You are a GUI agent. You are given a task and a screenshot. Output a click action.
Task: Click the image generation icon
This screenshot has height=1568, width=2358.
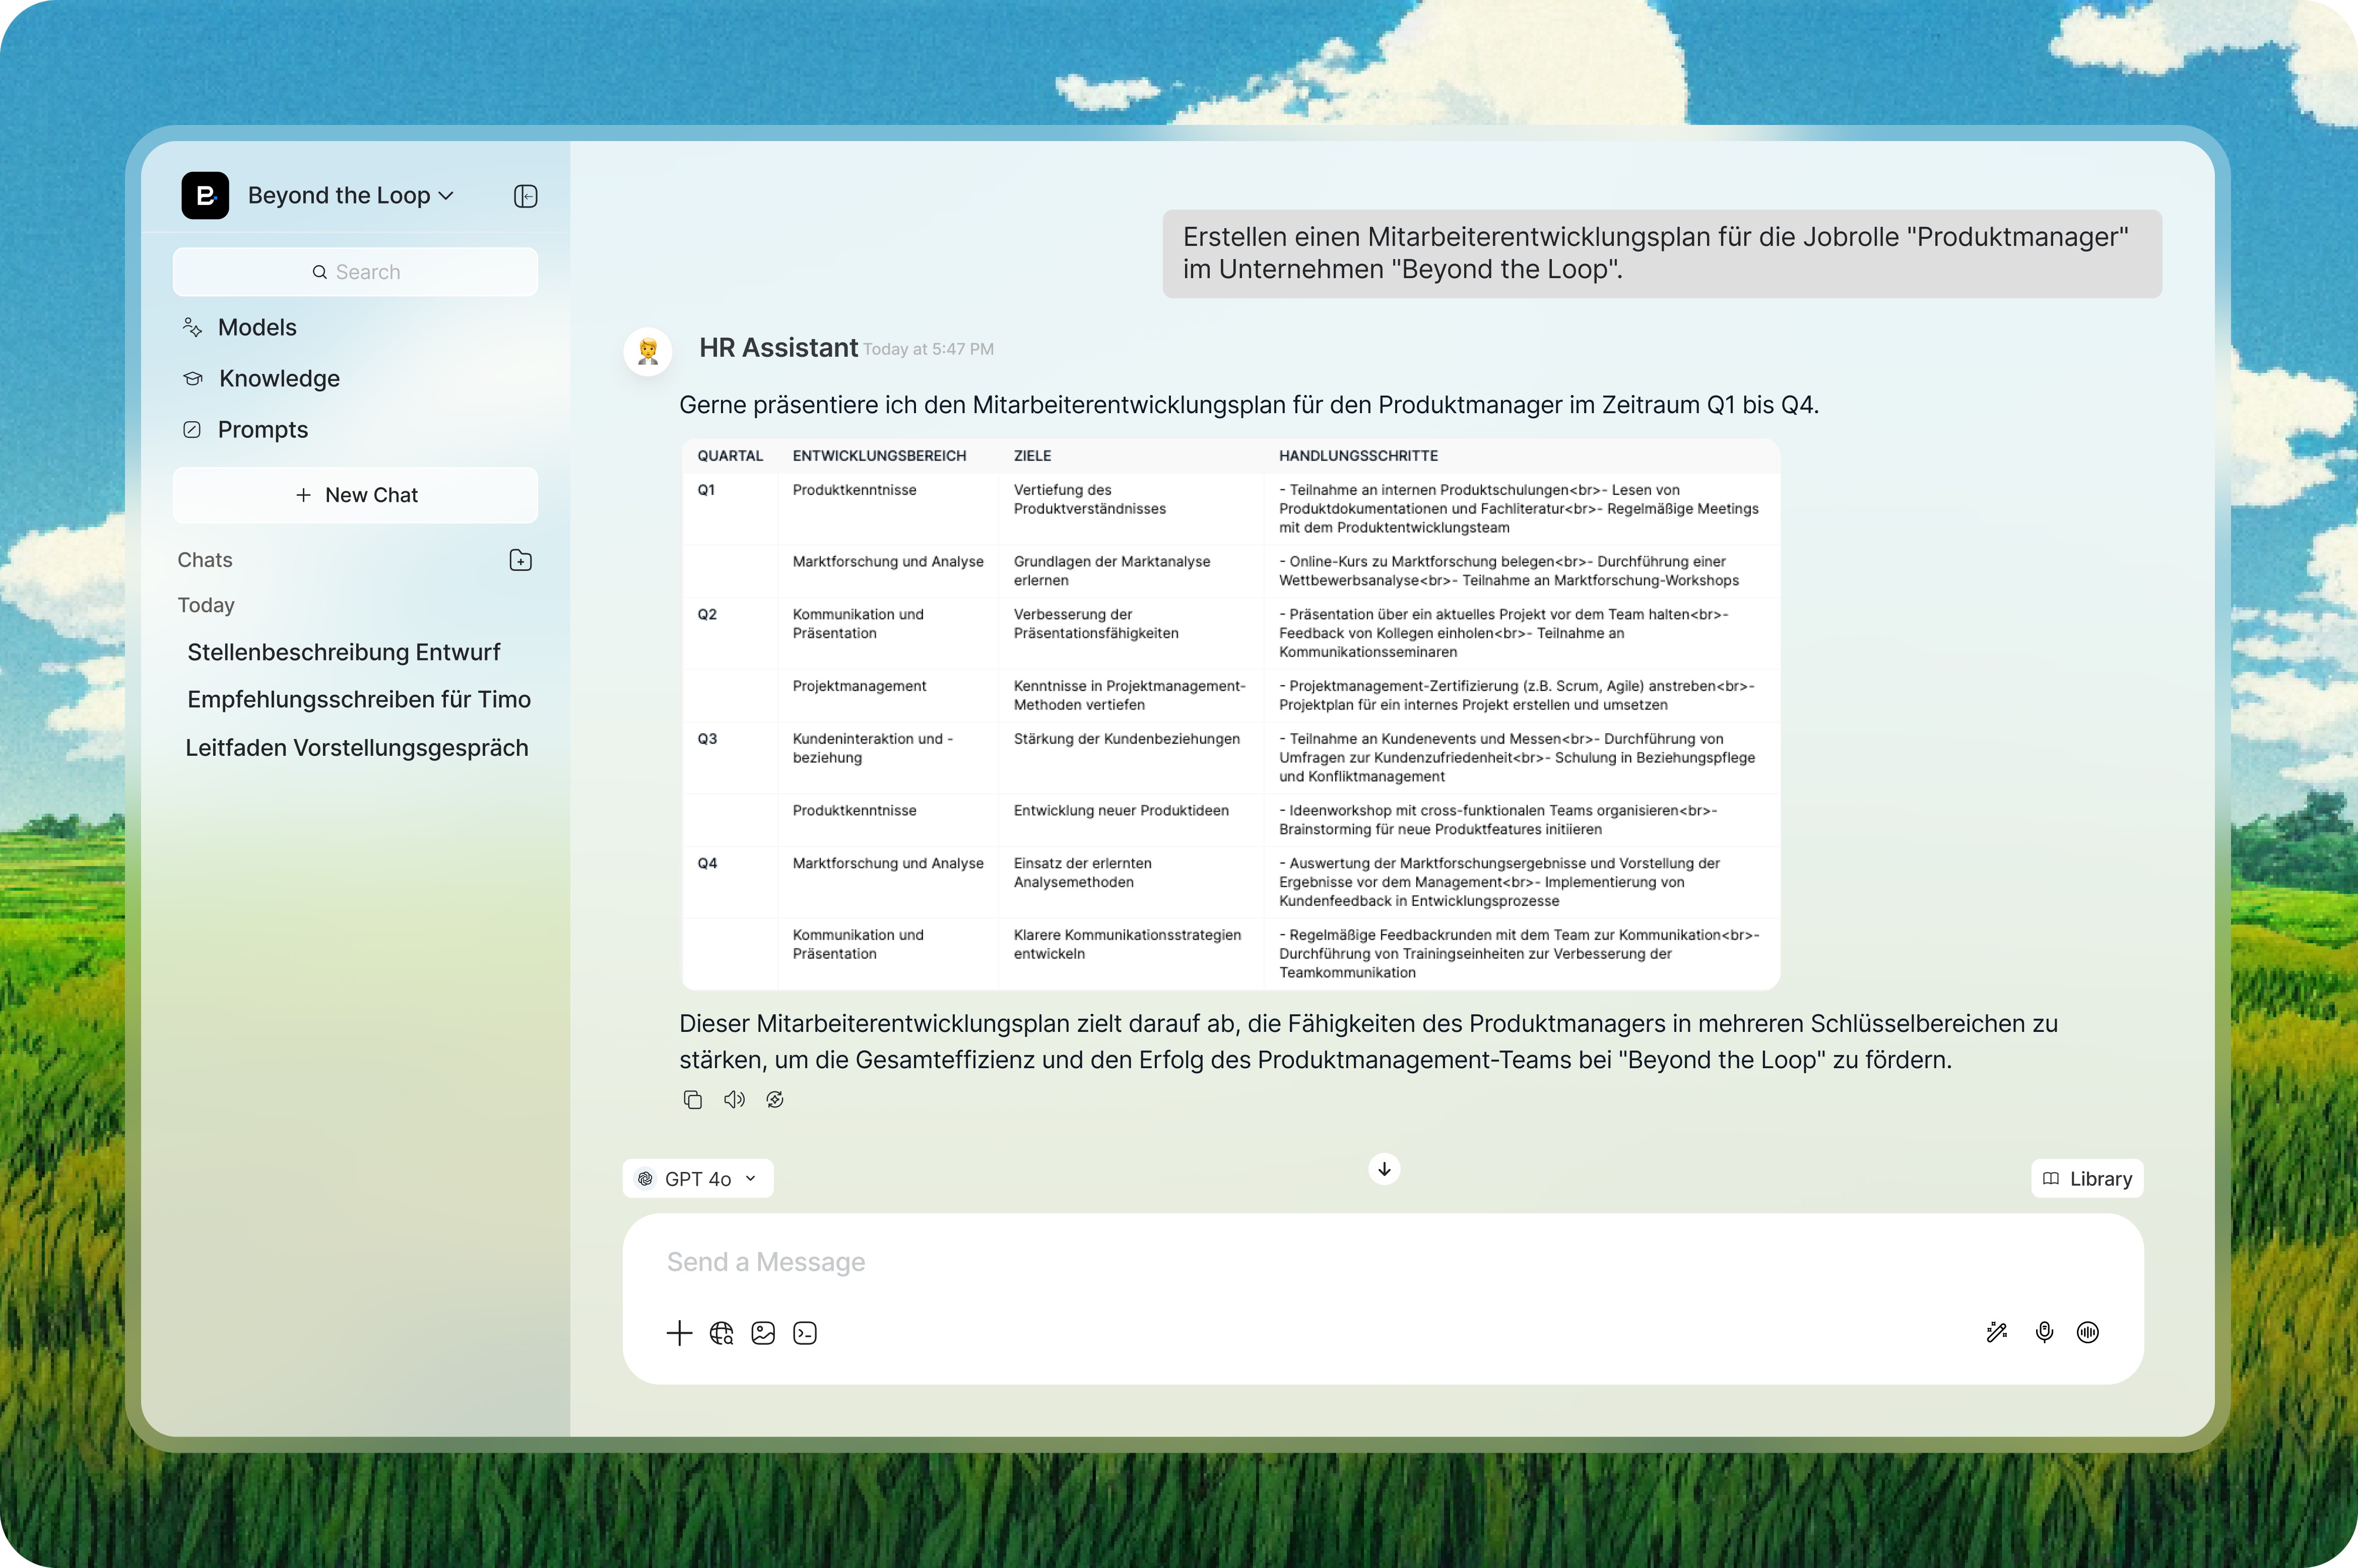(x=763, y=1333)
